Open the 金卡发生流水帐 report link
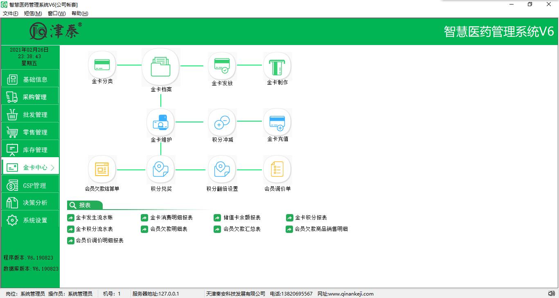 (94, 218)
